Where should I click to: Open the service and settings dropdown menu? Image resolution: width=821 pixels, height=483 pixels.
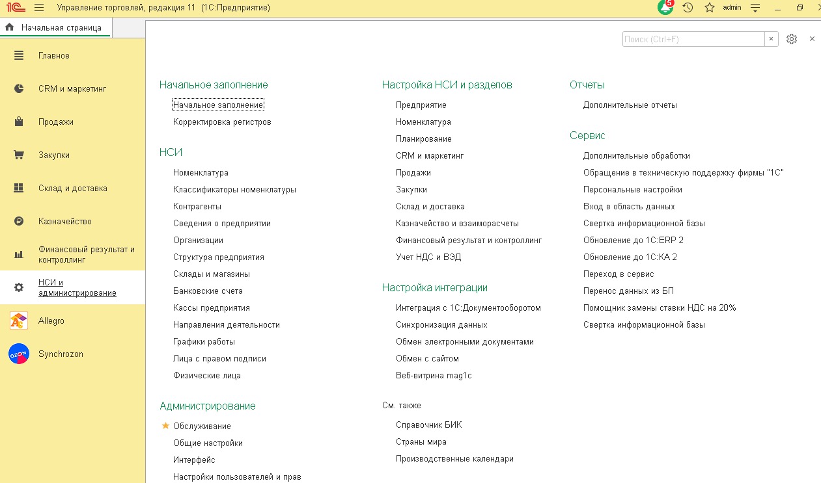tap(755, 8)
